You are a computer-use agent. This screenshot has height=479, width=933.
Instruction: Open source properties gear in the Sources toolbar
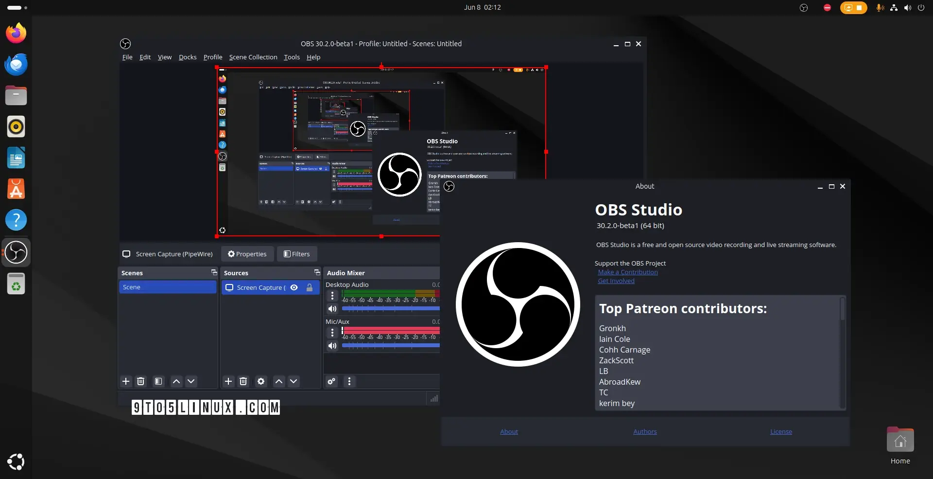pos(261,381)
